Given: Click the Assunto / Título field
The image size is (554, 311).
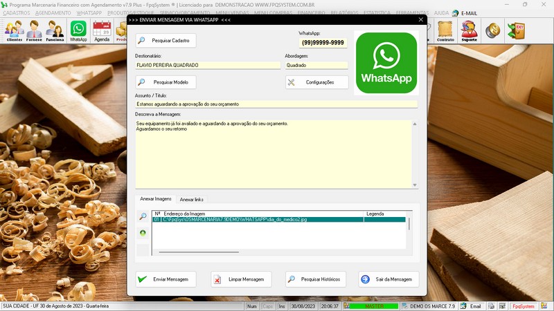Looking at the screenshot, I should pos(276,104).
